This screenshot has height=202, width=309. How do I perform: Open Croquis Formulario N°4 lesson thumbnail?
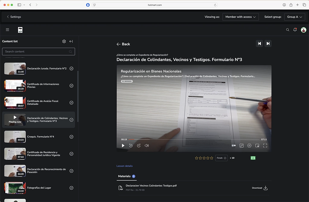point(15,137)
